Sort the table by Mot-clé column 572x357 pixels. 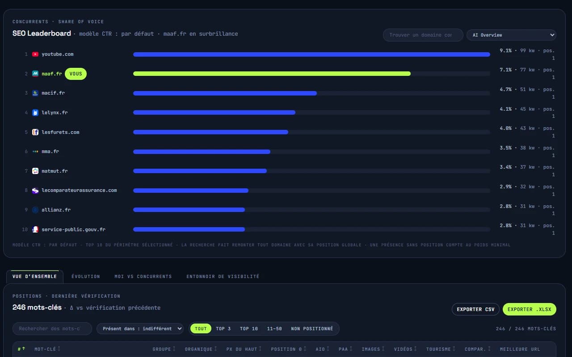point(47,349)
